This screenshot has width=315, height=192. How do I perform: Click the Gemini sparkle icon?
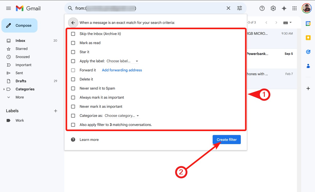coord(284,8)
